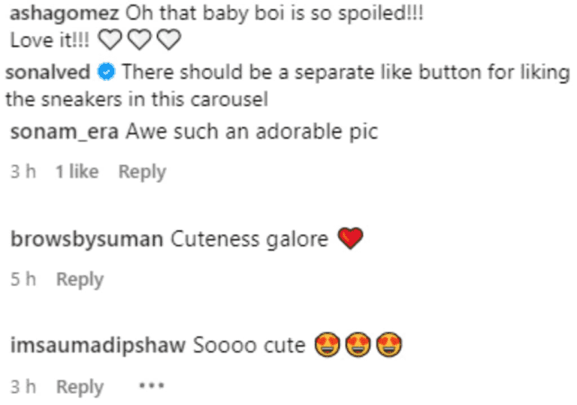577x405 pixels.
Task: View the 1 like on sonam_era's comment
Action: coord(77,172)
